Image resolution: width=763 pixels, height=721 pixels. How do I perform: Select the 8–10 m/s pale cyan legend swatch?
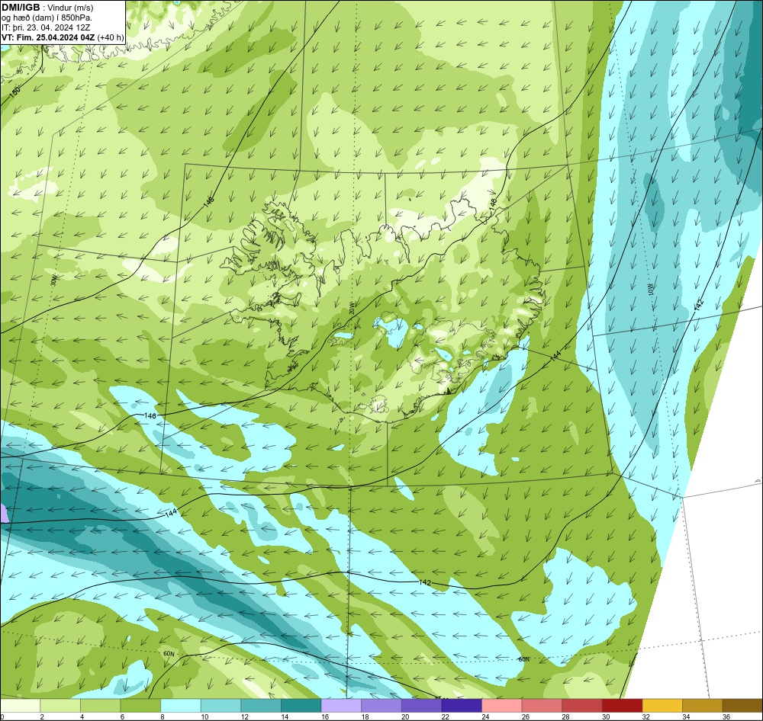pyautogui.click(x=181, y=706)
